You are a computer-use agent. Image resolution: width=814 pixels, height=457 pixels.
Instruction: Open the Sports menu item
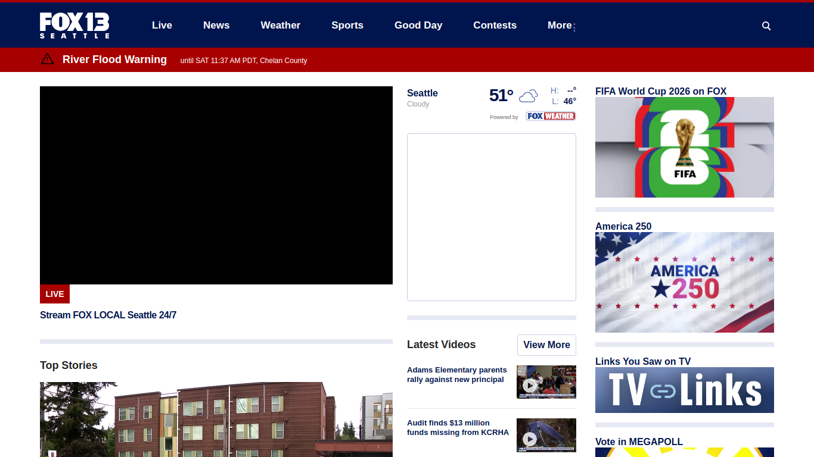pos(347,25)
